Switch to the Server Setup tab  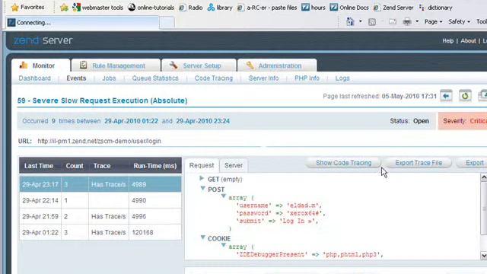tap(199, 65)
